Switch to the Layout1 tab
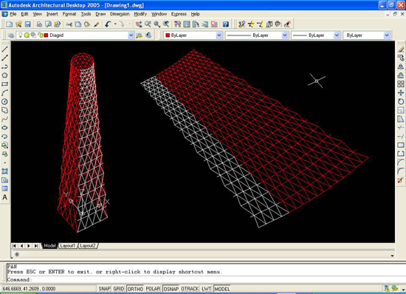Screen dimensions: 406x294 coord(68,245)
